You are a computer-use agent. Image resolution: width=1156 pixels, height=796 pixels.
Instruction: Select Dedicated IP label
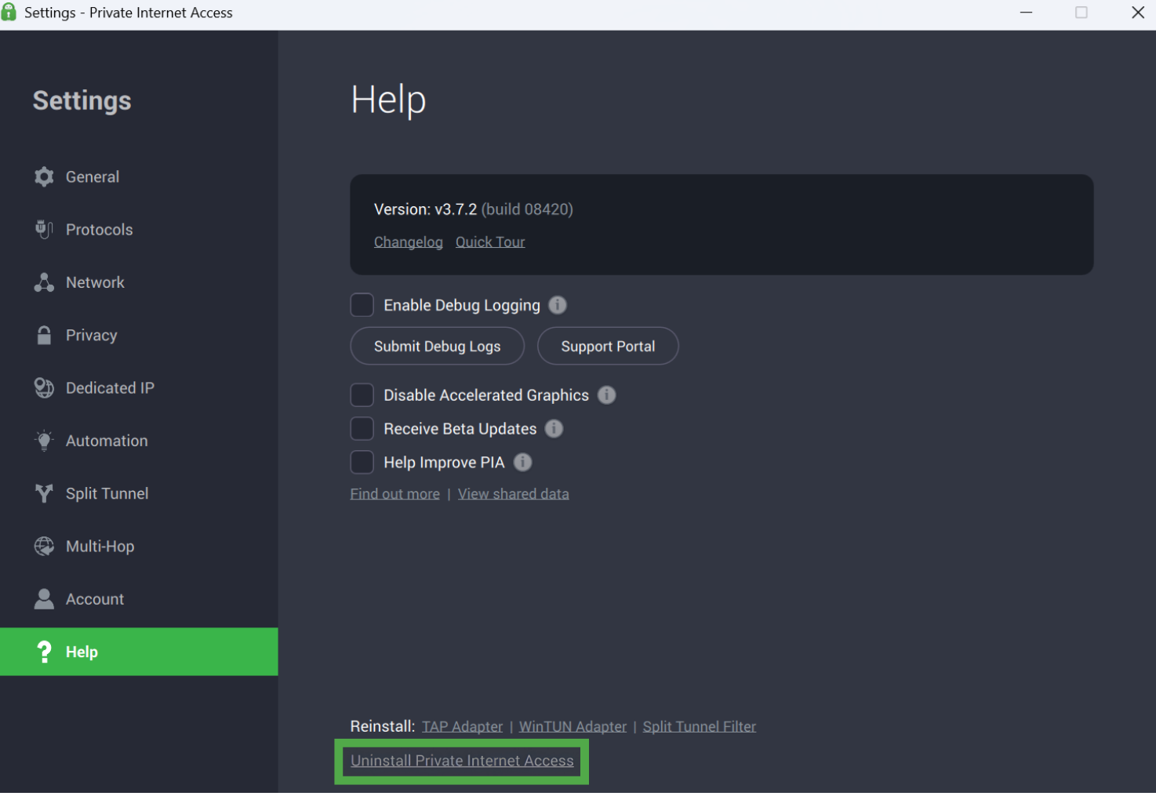point(110,387)
